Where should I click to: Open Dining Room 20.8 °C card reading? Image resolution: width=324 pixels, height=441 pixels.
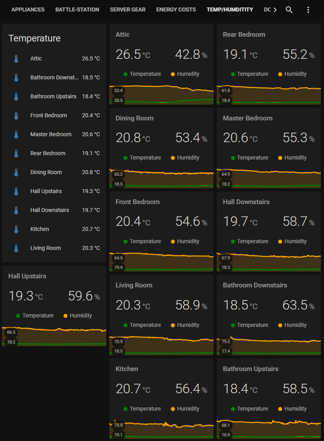click(133, 138)
